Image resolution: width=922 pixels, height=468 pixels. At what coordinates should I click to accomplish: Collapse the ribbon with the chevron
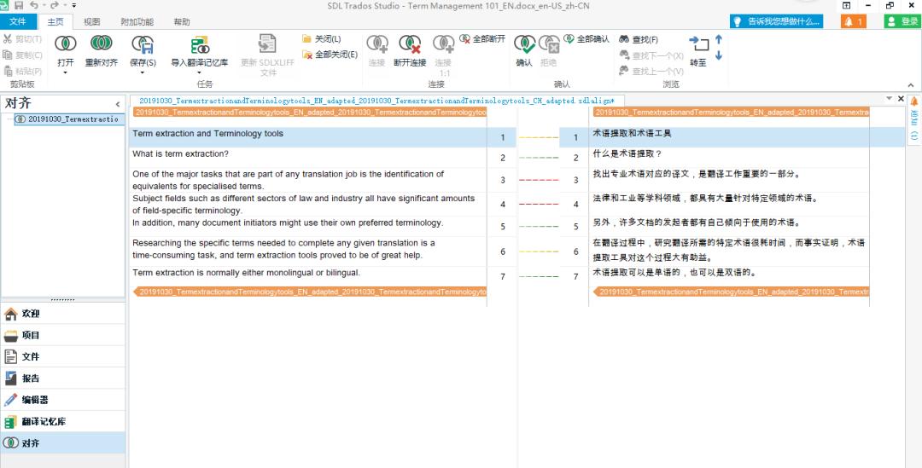point(911,85)
